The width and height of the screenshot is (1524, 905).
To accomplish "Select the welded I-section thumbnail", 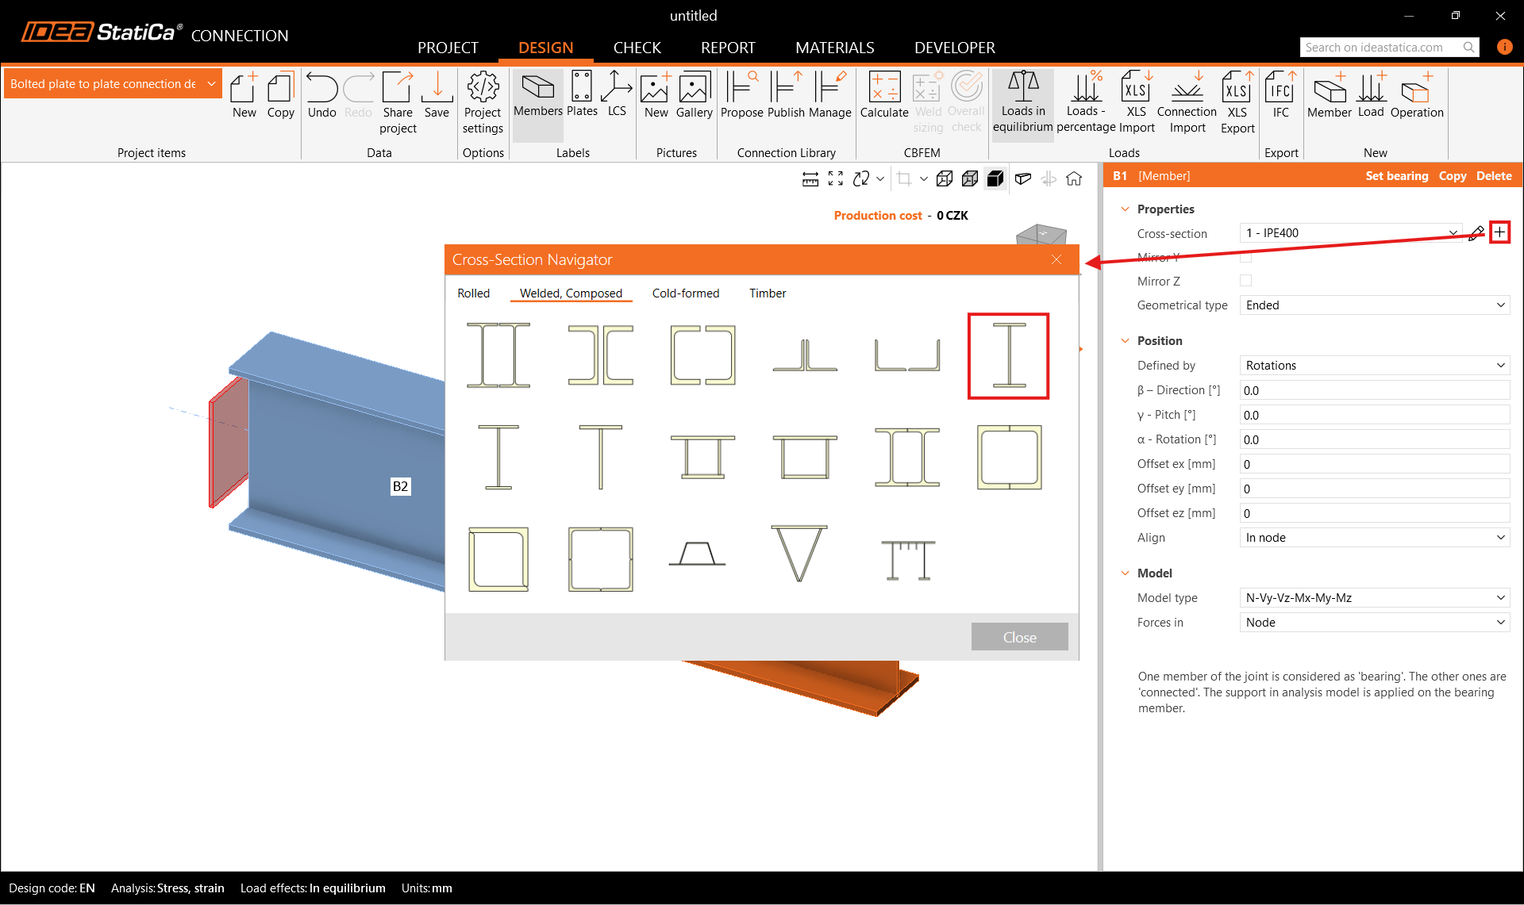I will [x=1008, y=356].
